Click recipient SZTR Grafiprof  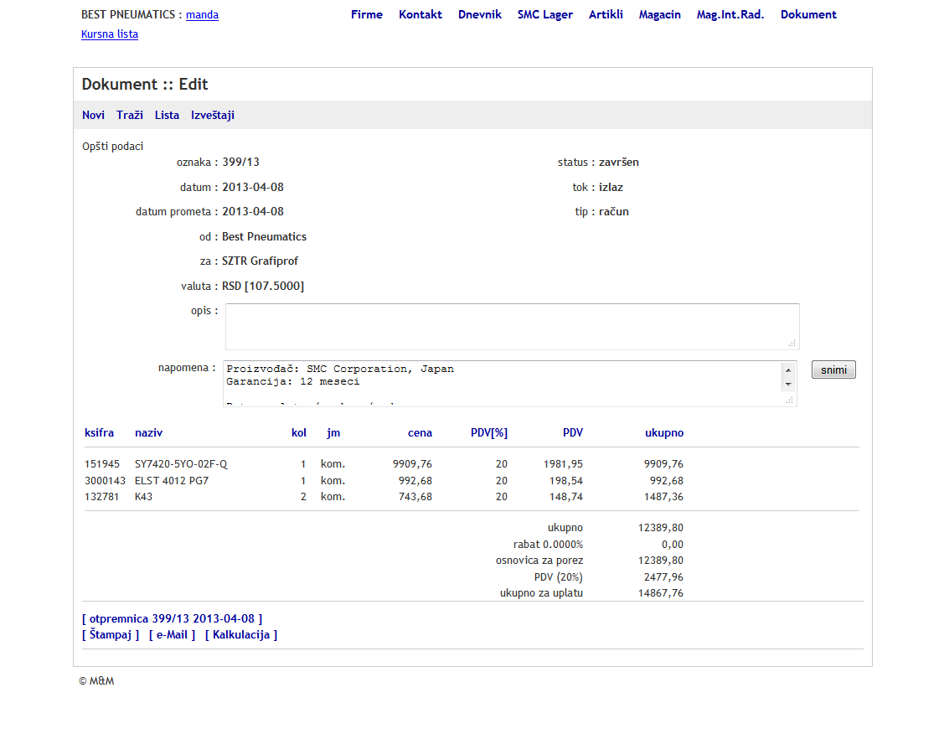pyautogui.click(x=260, y=261)
